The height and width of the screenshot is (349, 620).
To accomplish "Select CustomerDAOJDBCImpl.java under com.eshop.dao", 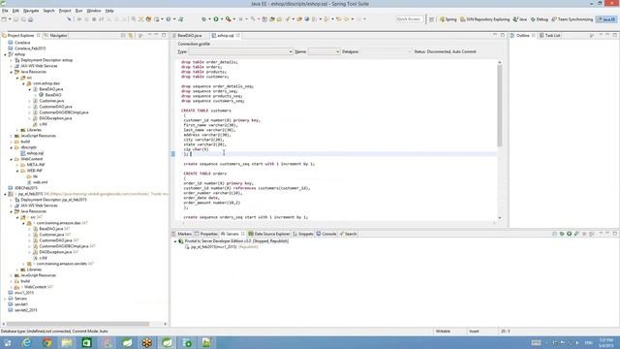I will pyautogui.click(x=64, y=112).
